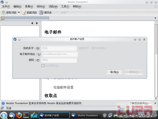The image size is (158, 119).
Task: Click the status bar online status icon
Action: tap(2, 108)
